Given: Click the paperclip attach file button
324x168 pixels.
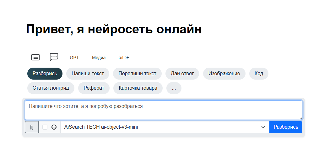Looking at the screenshot, I should coord(32,127).
